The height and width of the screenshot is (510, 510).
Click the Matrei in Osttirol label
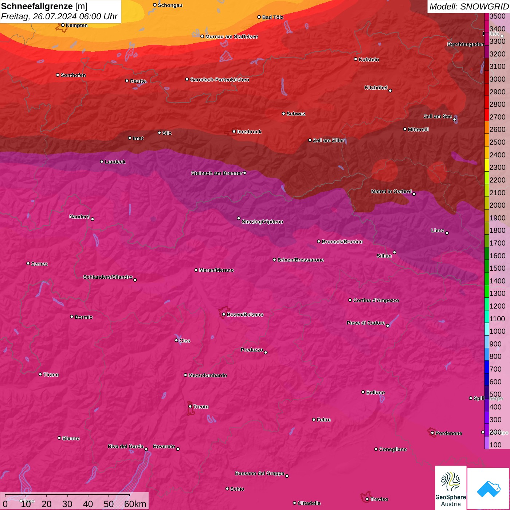[391, 191]
